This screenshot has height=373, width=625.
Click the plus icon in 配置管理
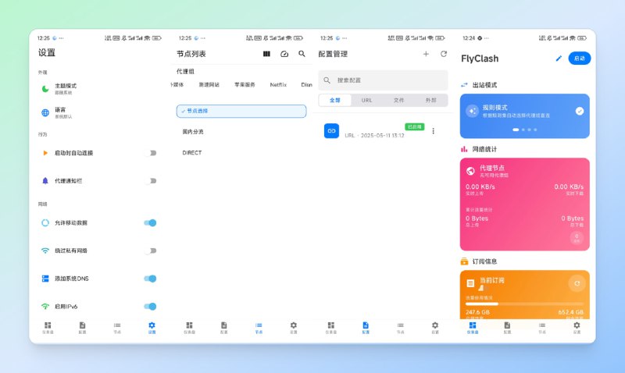coord(426,54)
